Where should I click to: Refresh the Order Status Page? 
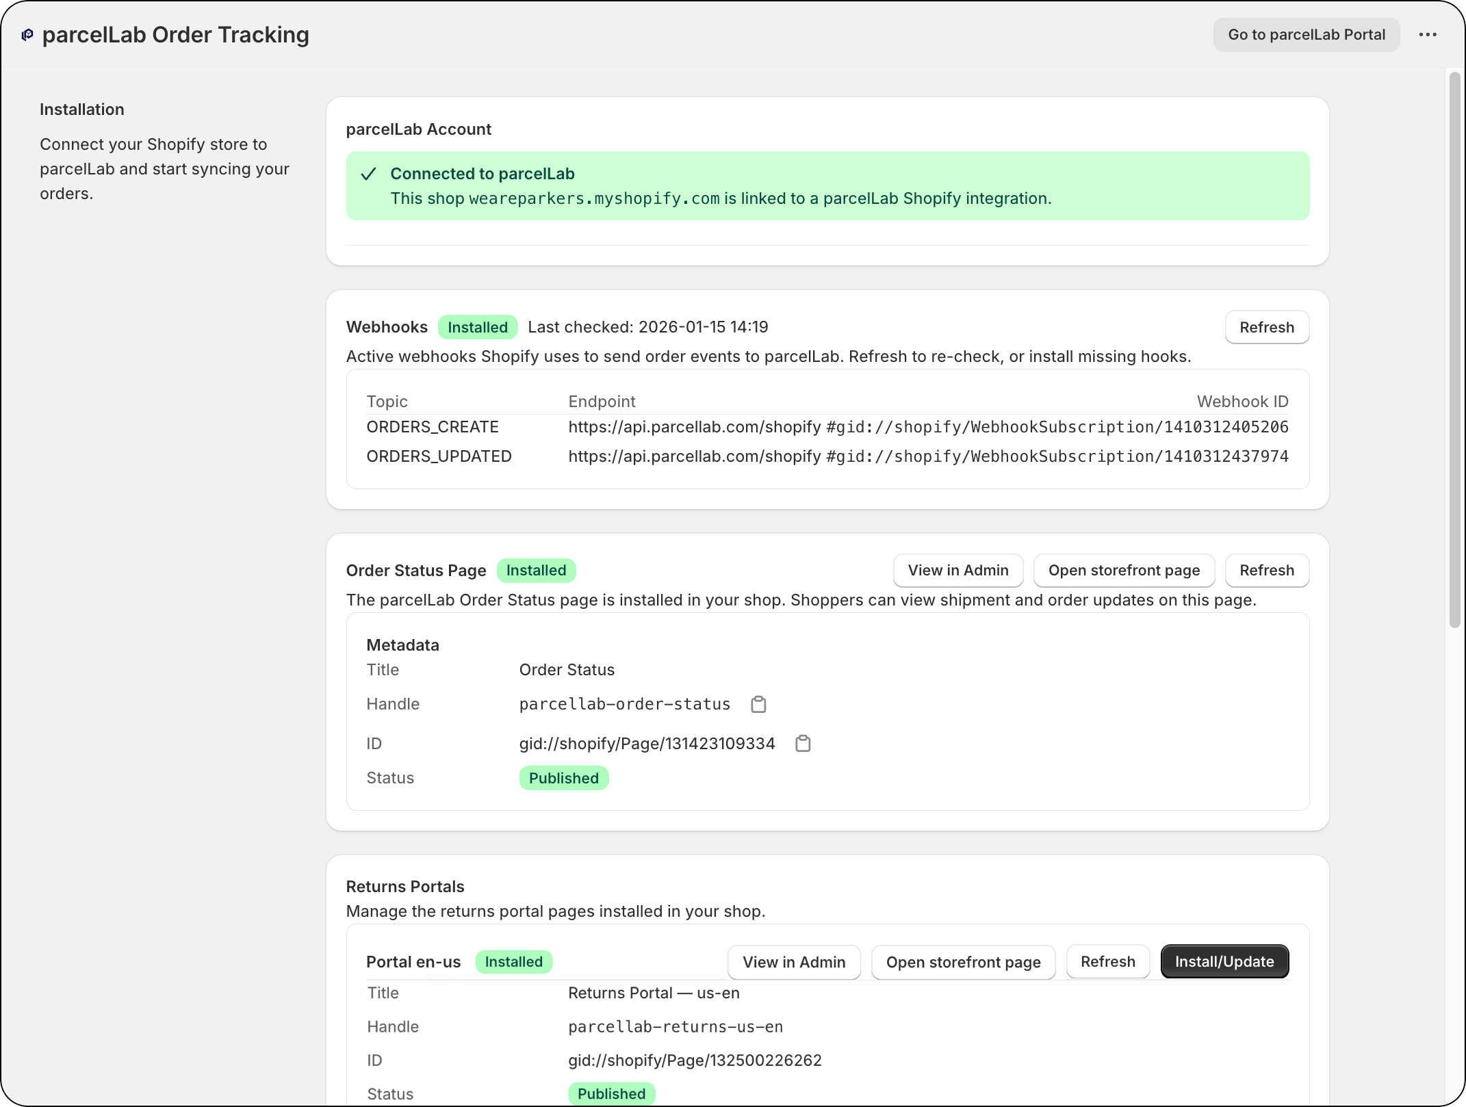[x=1267, y=570]
